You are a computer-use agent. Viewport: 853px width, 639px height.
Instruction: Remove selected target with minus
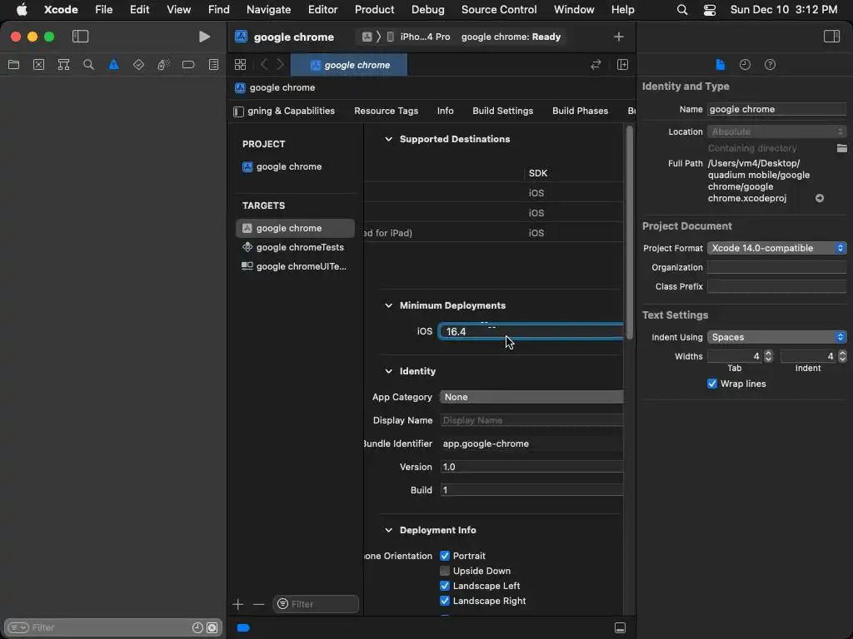258,604
